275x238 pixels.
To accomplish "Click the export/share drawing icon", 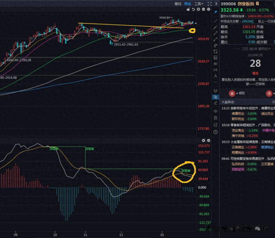I will pyautogui.click(x=216, y=125).
